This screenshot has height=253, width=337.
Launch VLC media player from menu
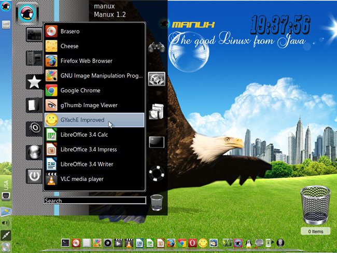94,179
